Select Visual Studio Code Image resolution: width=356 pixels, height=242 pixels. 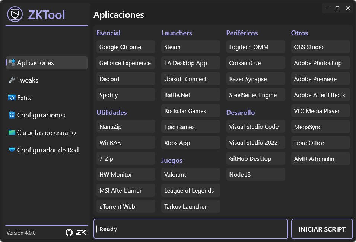pos(256,126)
